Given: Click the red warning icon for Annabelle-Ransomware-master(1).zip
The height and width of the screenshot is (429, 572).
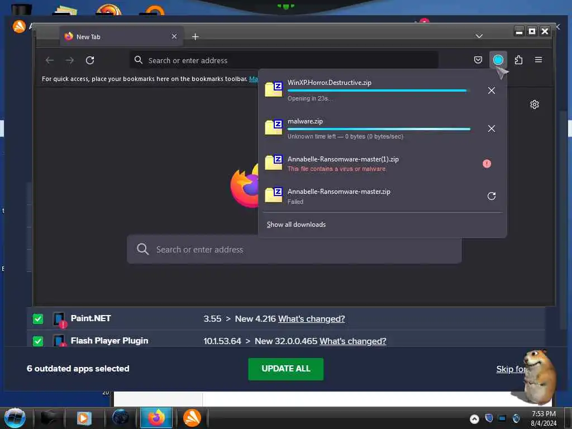Looking at the screenshot, I should click(x=487, y=164).
